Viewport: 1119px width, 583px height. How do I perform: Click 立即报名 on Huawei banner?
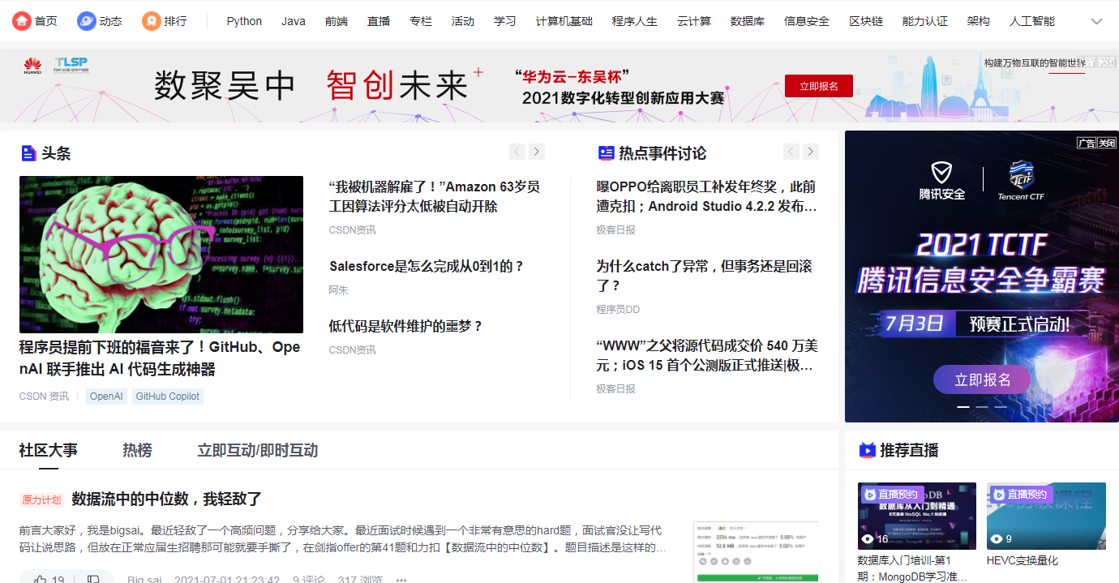tap(819, 86)
